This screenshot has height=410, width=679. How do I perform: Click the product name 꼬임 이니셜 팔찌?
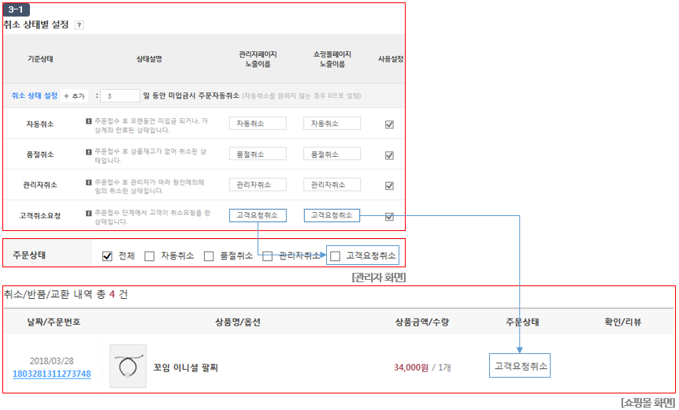(x=185, y=367)
